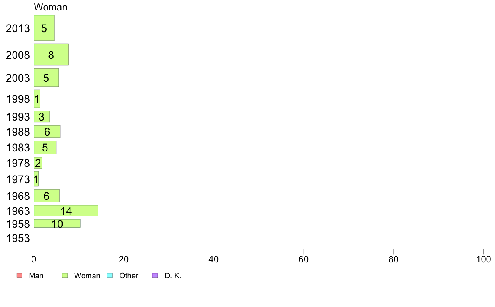Select the 2008 bar showing 8
The image size is (495, 307).
point(51,55)
